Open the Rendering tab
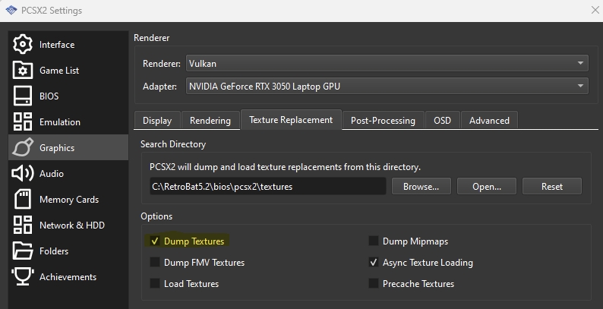 (210, 121)
